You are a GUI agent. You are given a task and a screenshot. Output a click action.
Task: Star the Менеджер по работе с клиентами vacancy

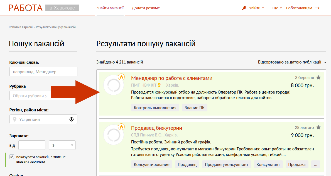(x=318, y=78)
